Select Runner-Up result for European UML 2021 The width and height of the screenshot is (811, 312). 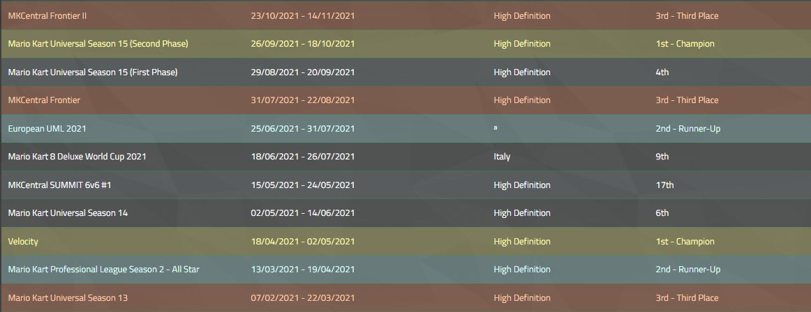pyautogui.click(x=688, y=128)
